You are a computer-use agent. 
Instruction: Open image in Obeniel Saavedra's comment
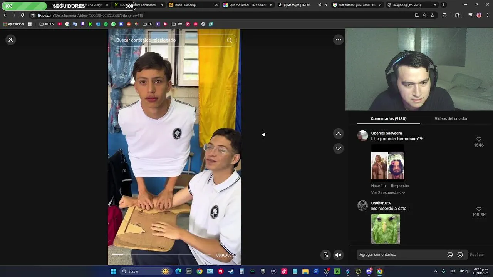click(x=387, y=162)
